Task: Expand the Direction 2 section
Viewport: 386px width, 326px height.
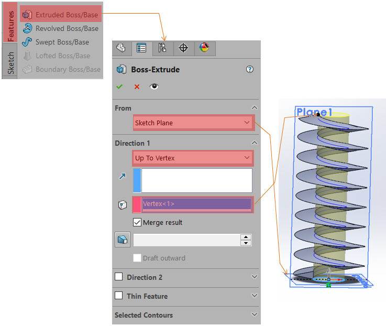Action: (255, 277)
